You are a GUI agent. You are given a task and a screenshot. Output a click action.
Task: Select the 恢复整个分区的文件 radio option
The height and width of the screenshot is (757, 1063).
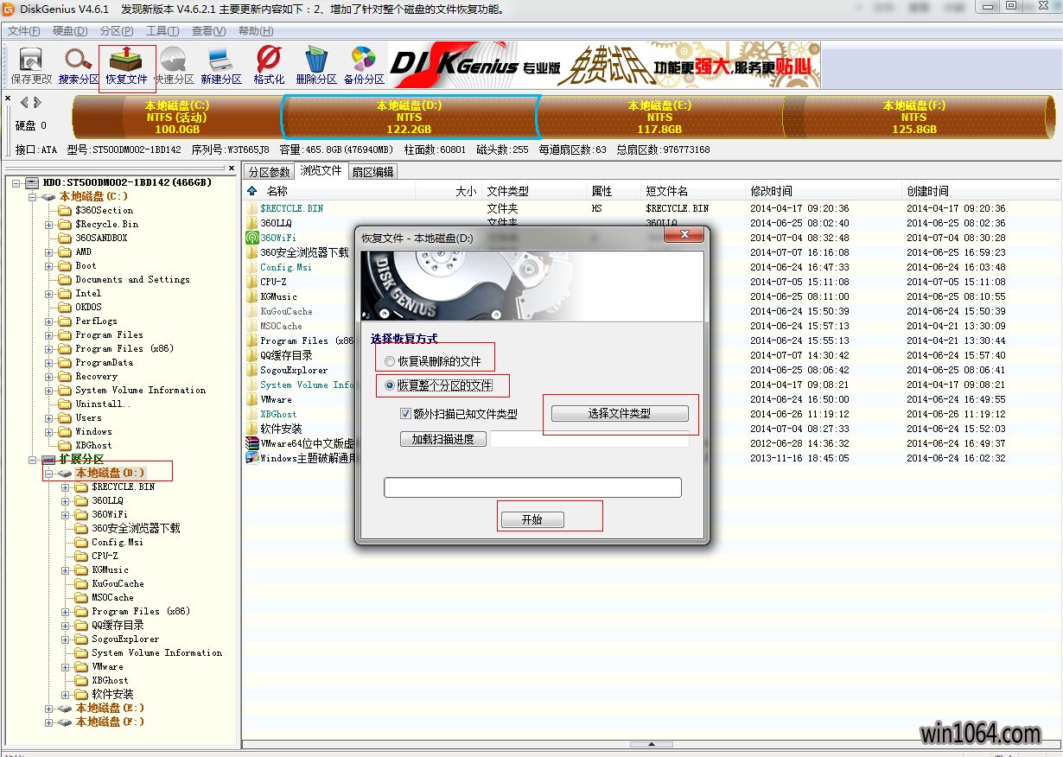tap(391, 385)
